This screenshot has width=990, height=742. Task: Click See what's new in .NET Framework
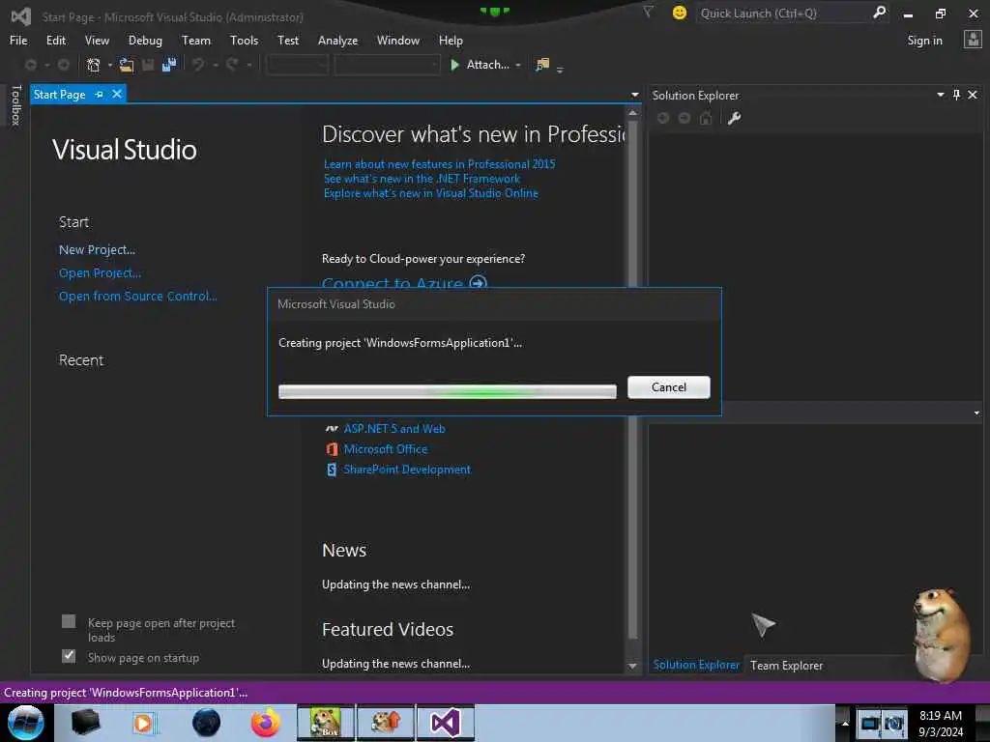click(x=422, y=179)
